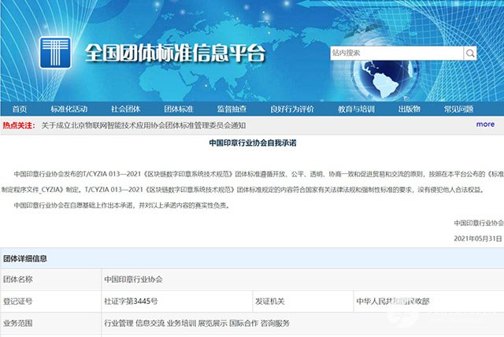The width and height of the screenshot is (504, 337).
Task: Select the date 2021年05月31日
Action: (x=478, y=239)
